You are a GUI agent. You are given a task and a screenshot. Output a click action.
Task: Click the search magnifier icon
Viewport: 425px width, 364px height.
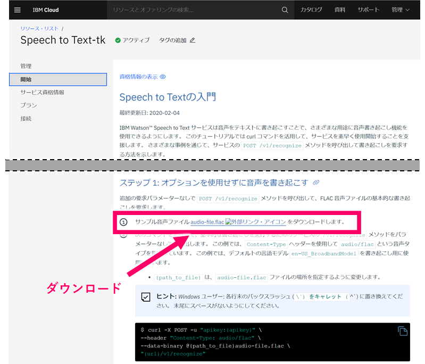click(285, 10)
